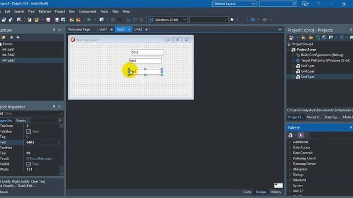Close the Object Inspector panel

click(x=59, y=107)
